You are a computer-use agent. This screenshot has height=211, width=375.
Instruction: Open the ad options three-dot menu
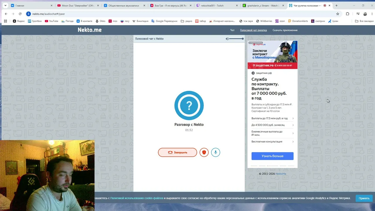[x=294, y=43]
